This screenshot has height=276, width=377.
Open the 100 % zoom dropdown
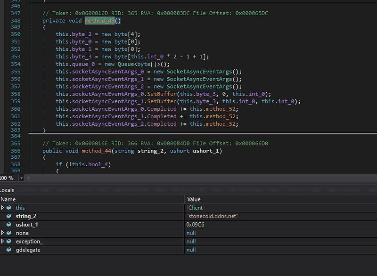[21, 178]
